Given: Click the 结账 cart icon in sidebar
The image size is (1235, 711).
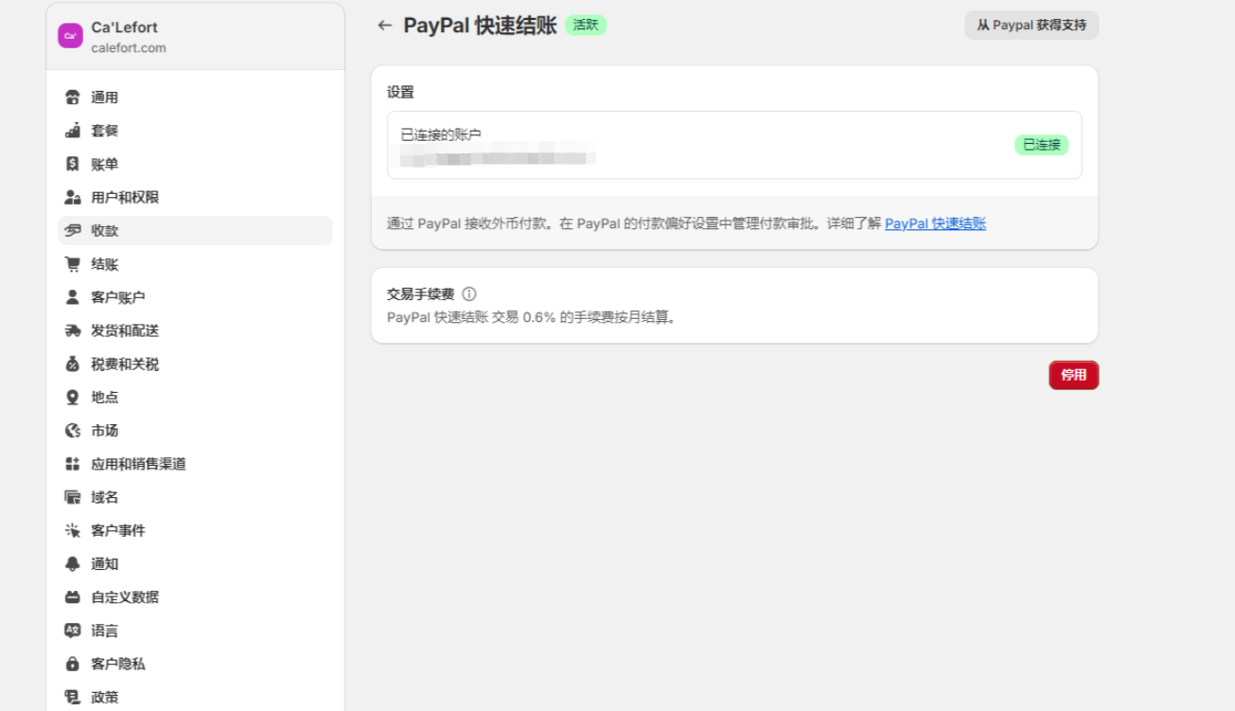Looking at the screenshot, I should (73, 264).
